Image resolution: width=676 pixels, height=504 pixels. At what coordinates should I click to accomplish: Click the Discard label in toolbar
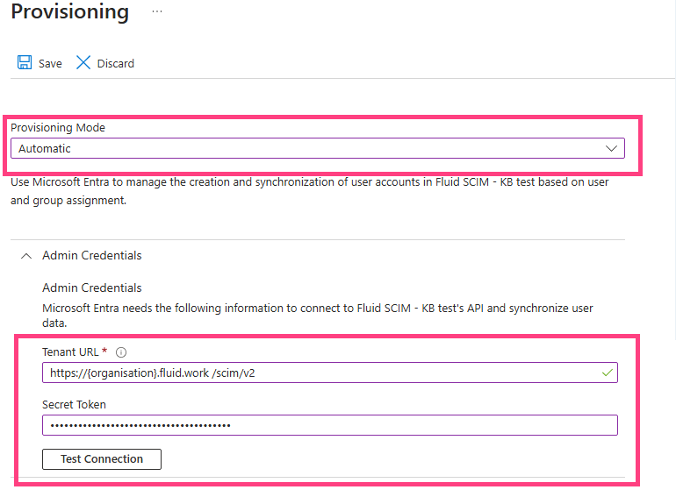point(116,64)
